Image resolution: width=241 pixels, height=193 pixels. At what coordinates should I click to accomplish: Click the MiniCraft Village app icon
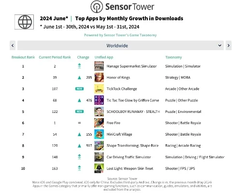pyautogui.click(x=99, y=134)
